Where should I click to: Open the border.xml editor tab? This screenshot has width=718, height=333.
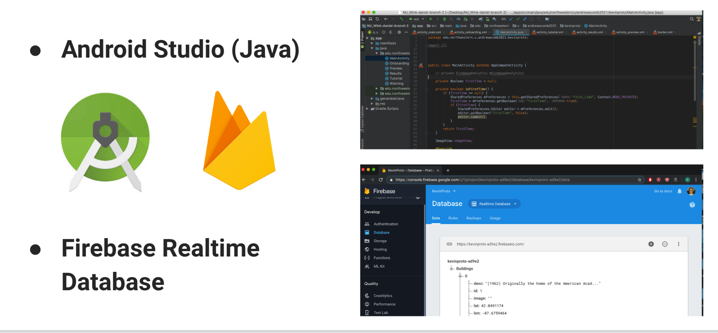[664, 32]
